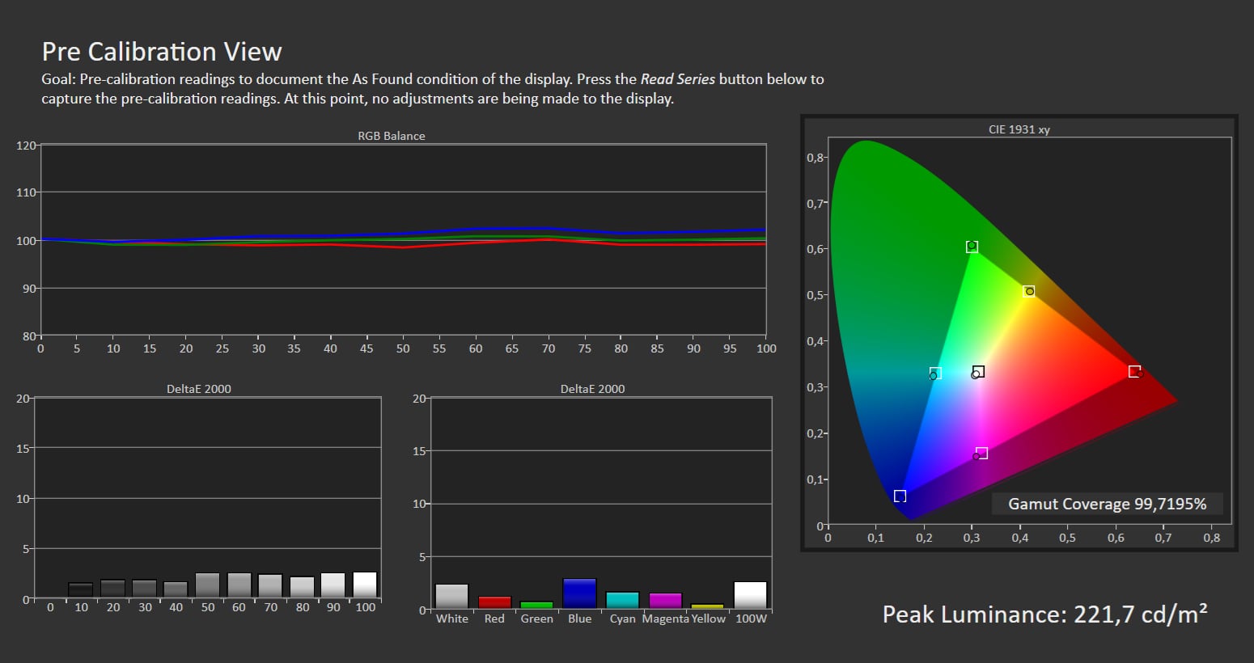Click the Blue bar in color DeltaE chart
Image resolution: width=1254 pixels, height=663 pixels.
coord(579,593)
